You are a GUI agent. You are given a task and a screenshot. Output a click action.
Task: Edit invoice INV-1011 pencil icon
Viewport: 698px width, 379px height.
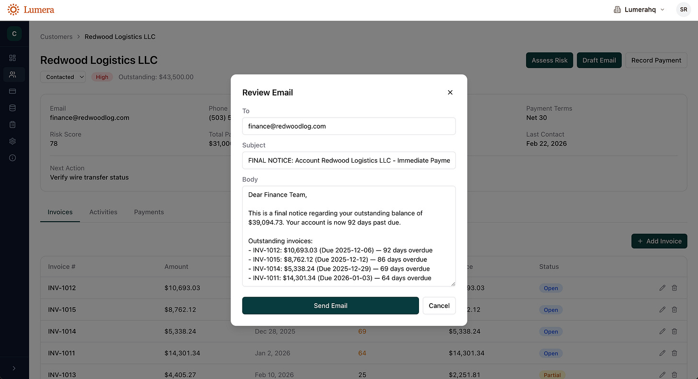point(663,353)
